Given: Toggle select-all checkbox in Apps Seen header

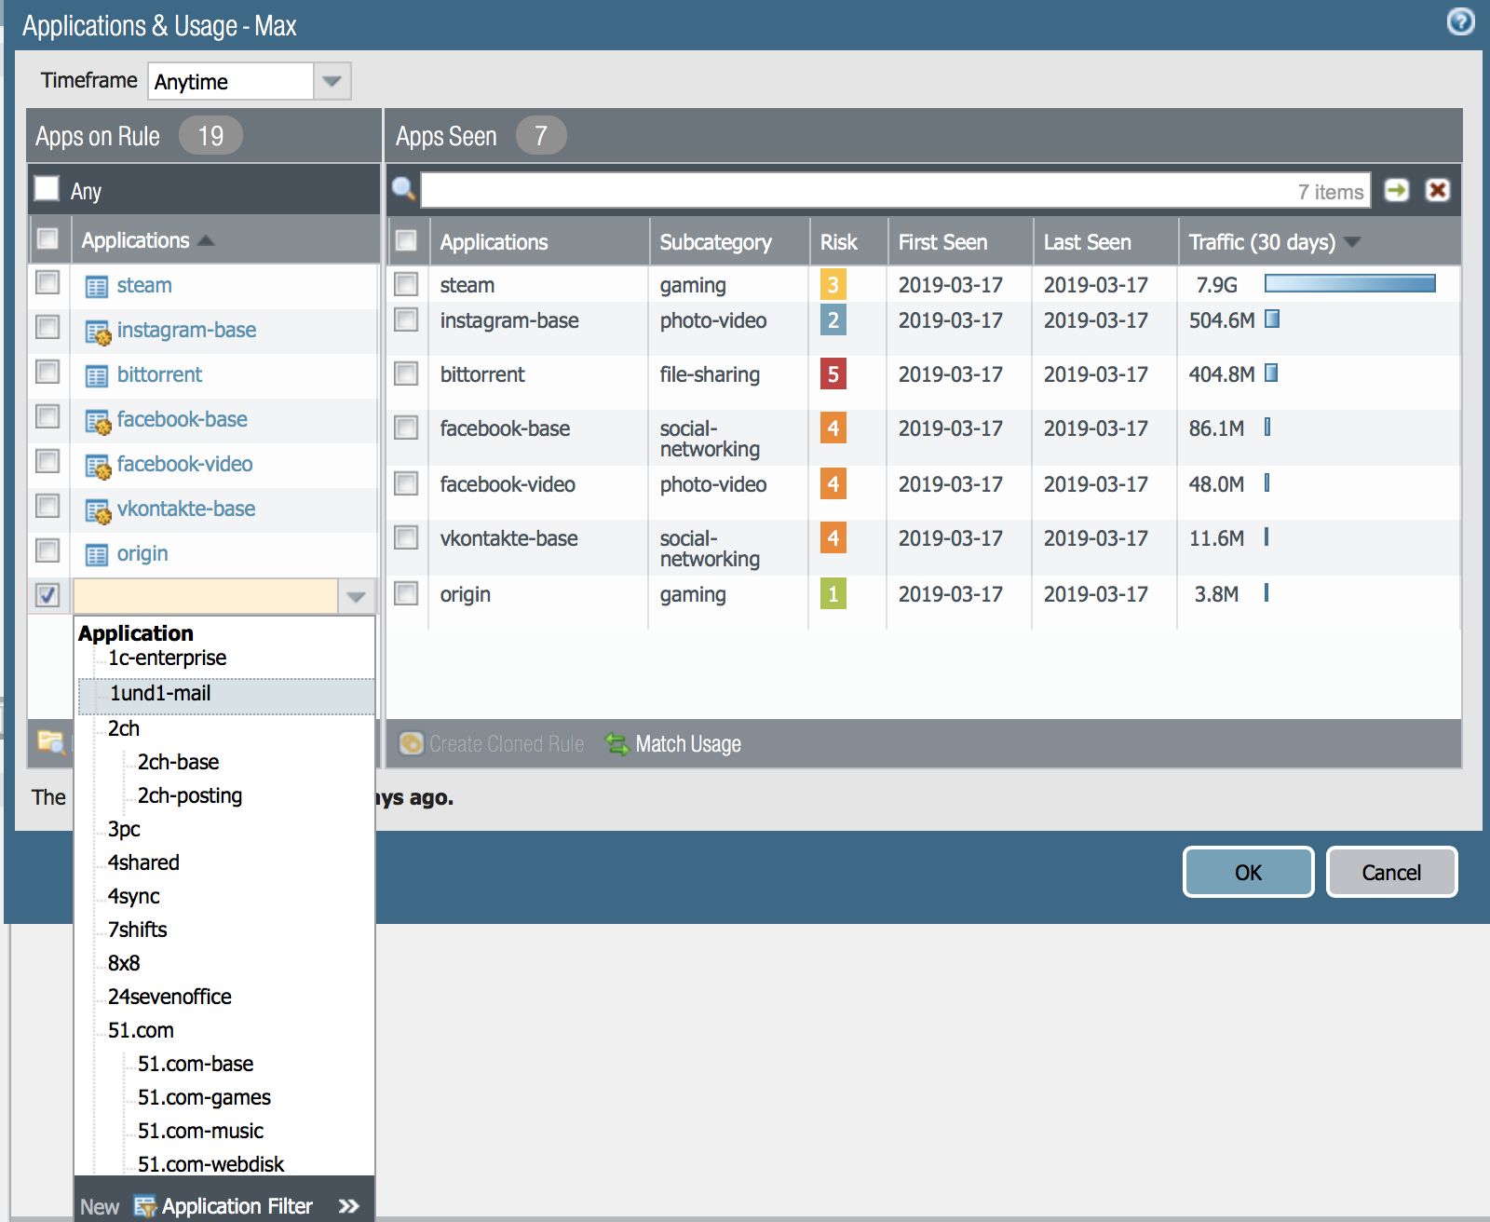Looking at the screenshot, I should (406, 240).
